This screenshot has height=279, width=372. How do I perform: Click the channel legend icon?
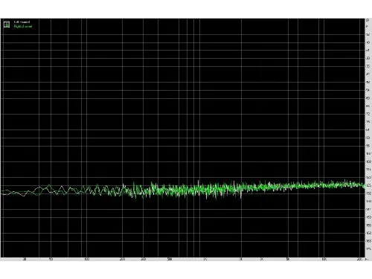(7, 25)
